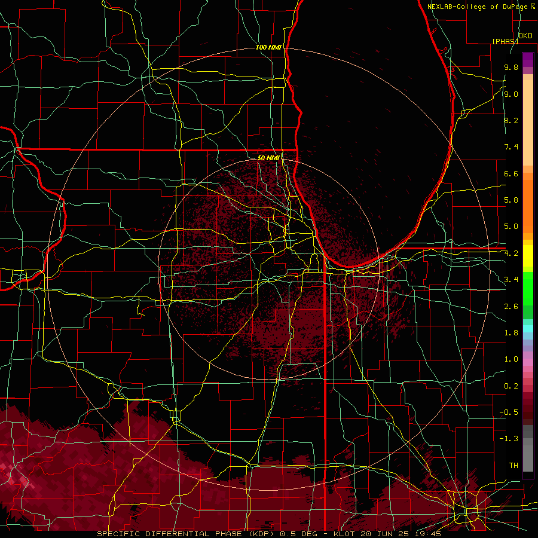Click the 5.0 legend value
This screenshot has height=538, width=538.
pos(511,227)
